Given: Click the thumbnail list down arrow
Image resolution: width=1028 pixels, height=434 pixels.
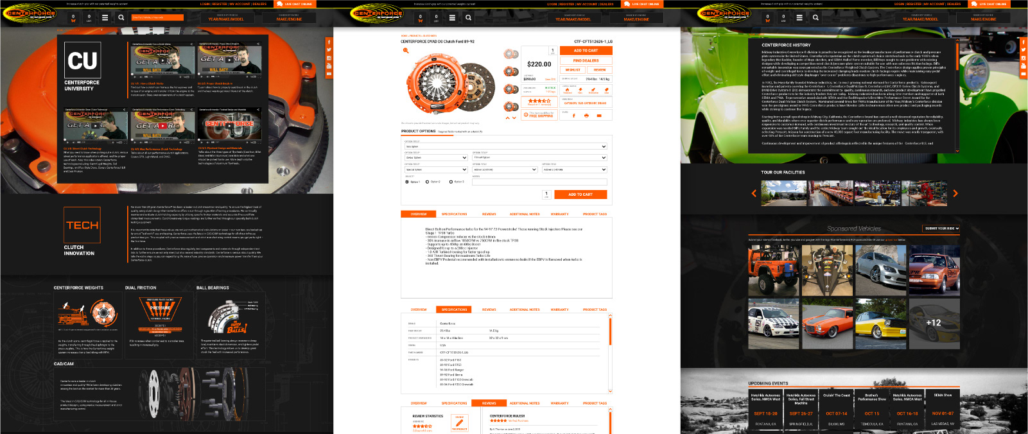Looking at the screenshot, I should (x=514, y=117).
